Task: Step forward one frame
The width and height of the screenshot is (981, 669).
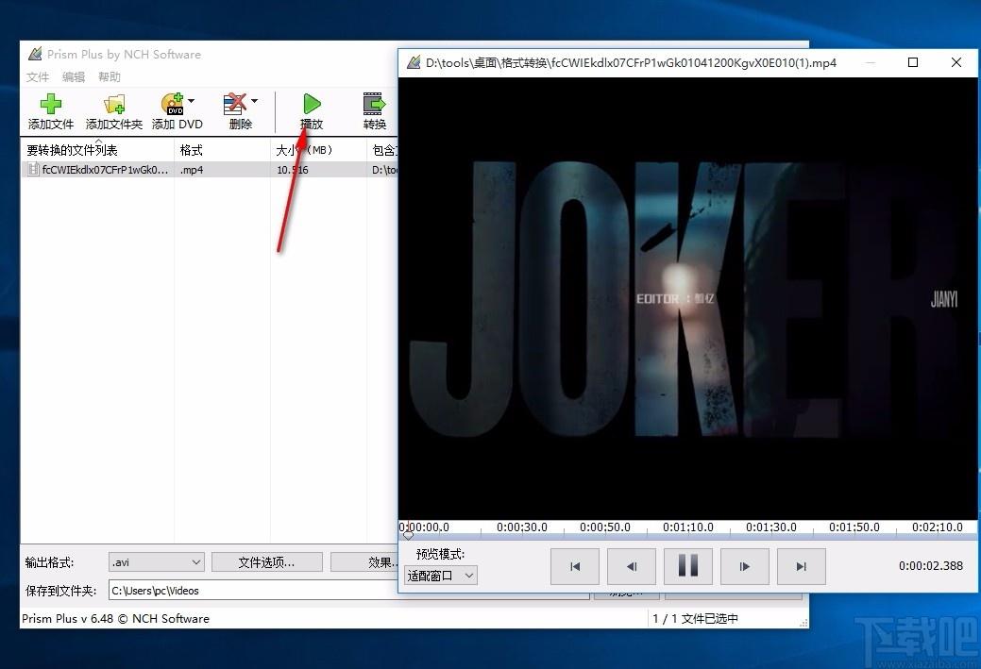Action: point(744,566)
